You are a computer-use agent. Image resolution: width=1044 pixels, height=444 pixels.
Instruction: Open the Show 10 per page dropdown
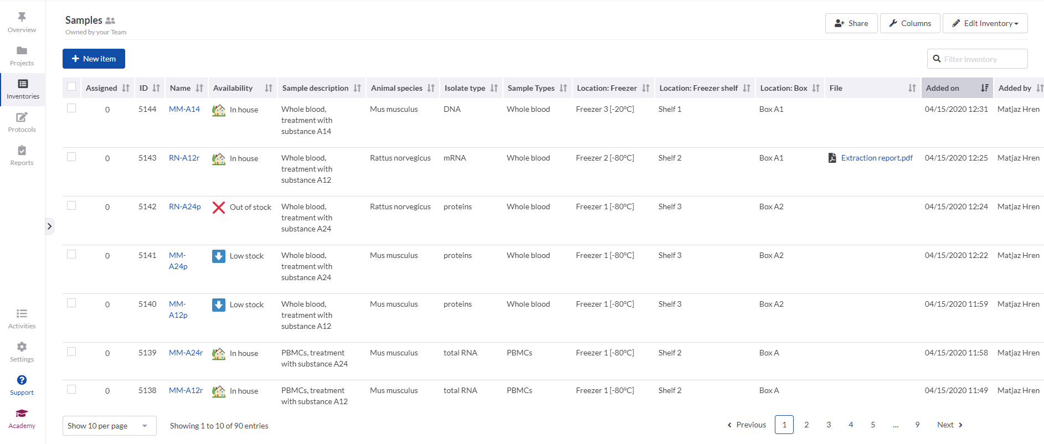(x=110, y=426)
